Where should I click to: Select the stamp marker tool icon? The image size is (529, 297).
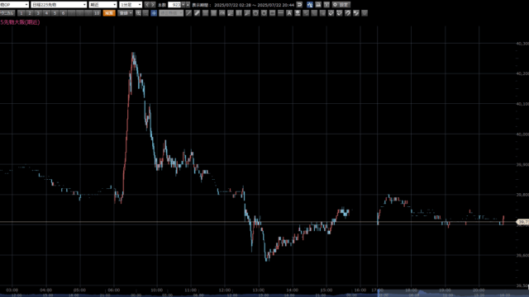[298, 13]
